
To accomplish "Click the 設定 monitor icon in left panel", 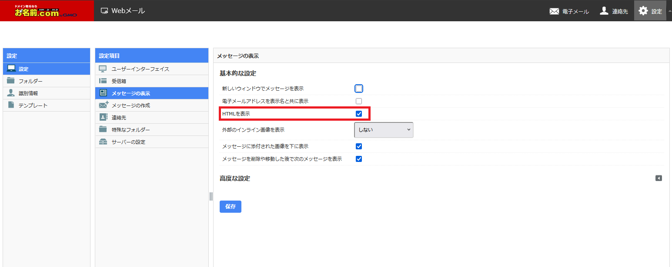I will 11,69.
